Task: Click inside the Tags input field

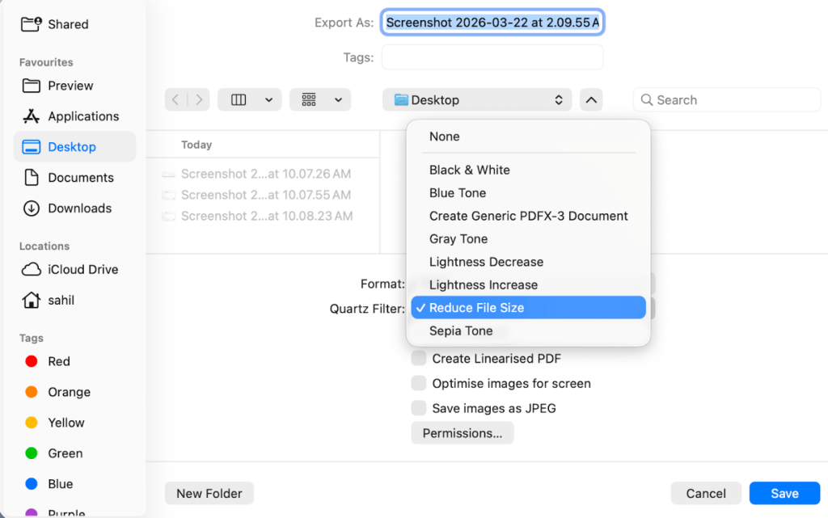Action: click(x=492, y=57)
